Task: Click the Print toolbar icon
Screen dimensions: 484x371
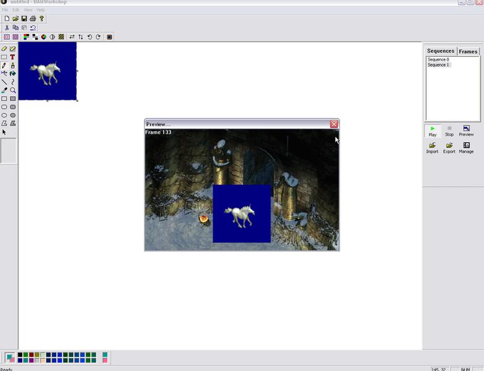Action: click(x=33, y=19)
